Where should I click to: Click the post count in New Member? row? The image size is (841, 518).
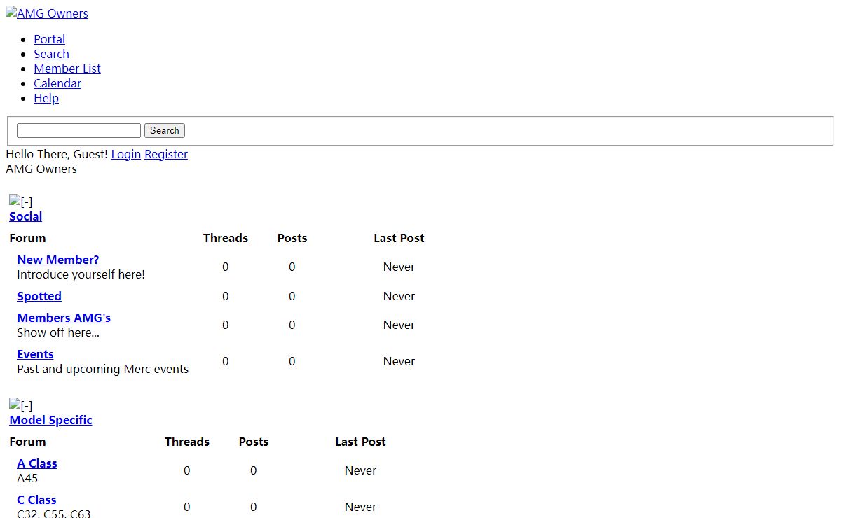292,267
